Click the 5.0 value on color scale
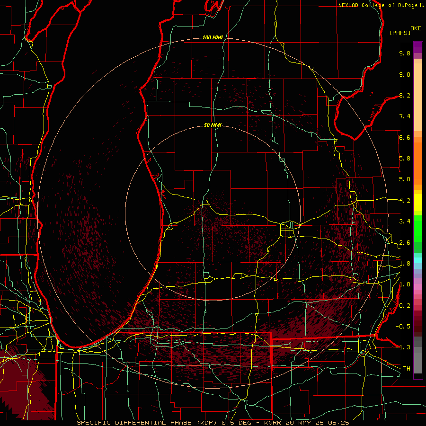 405,179
